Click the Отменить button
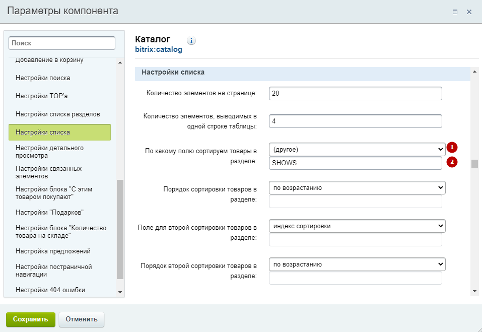482x332 pixels. point(82,319)
